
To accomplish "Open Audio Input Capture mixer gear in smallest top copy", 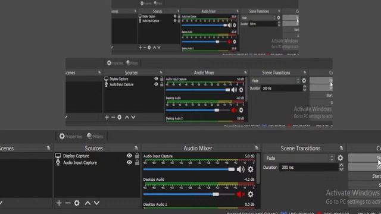I will (234, 25).
